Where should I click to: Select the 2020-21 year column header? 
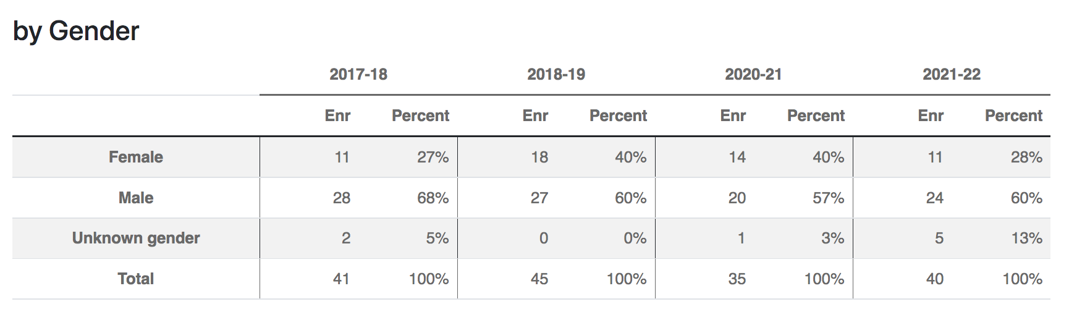753,75
